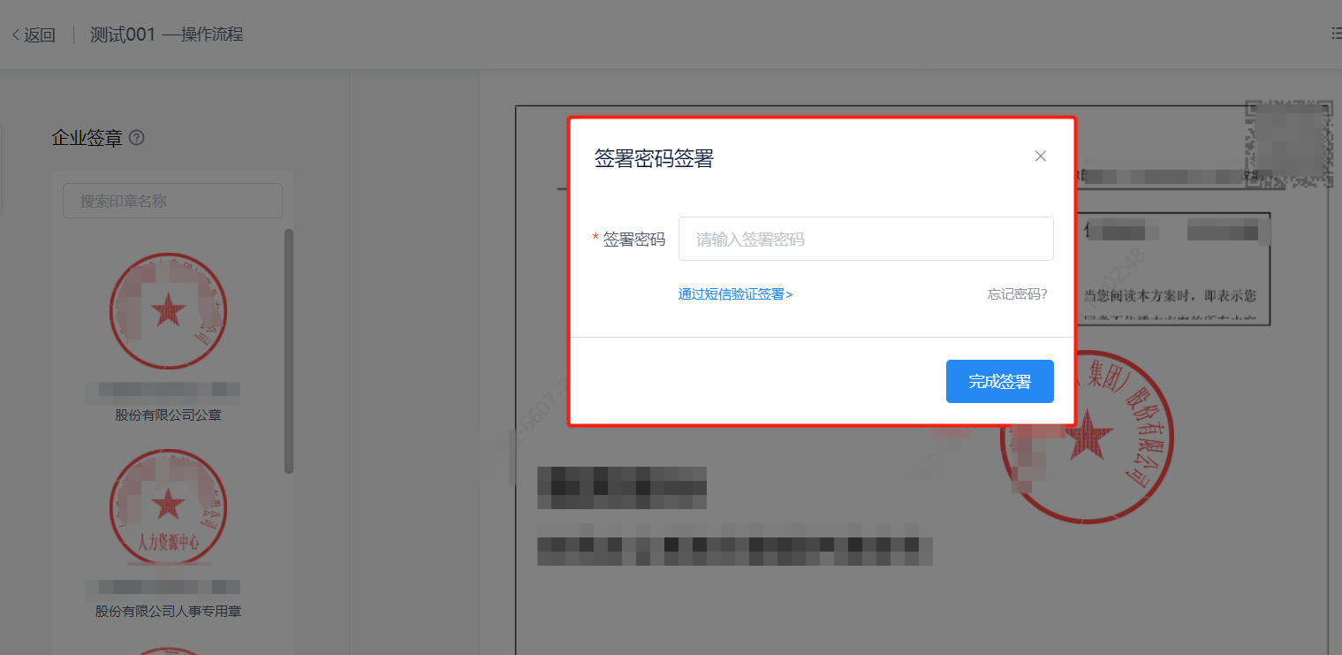Open 通过短信验证签署 link

[735, 294]
